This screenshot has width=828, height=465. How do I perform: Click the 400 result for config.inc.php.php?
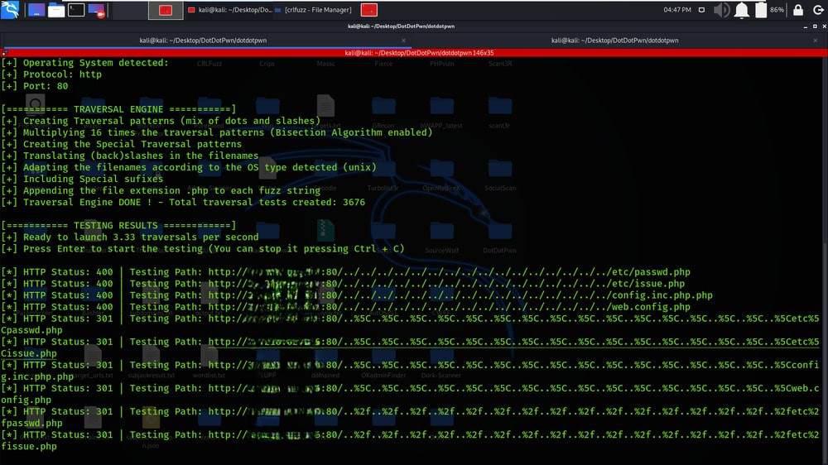pyautogui.click(x=356, y=295)
